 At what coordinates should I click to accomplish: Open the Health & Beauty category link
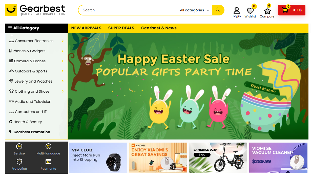pyautogui.click(x=28, y=122)
